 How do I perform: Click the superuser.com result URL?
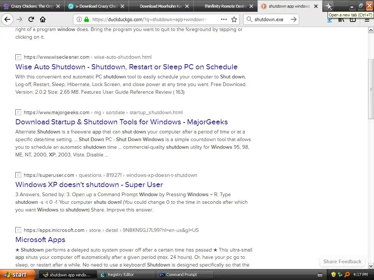[110, 175]
